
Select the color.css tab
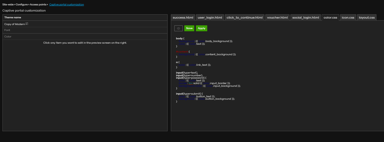[330, 18]
